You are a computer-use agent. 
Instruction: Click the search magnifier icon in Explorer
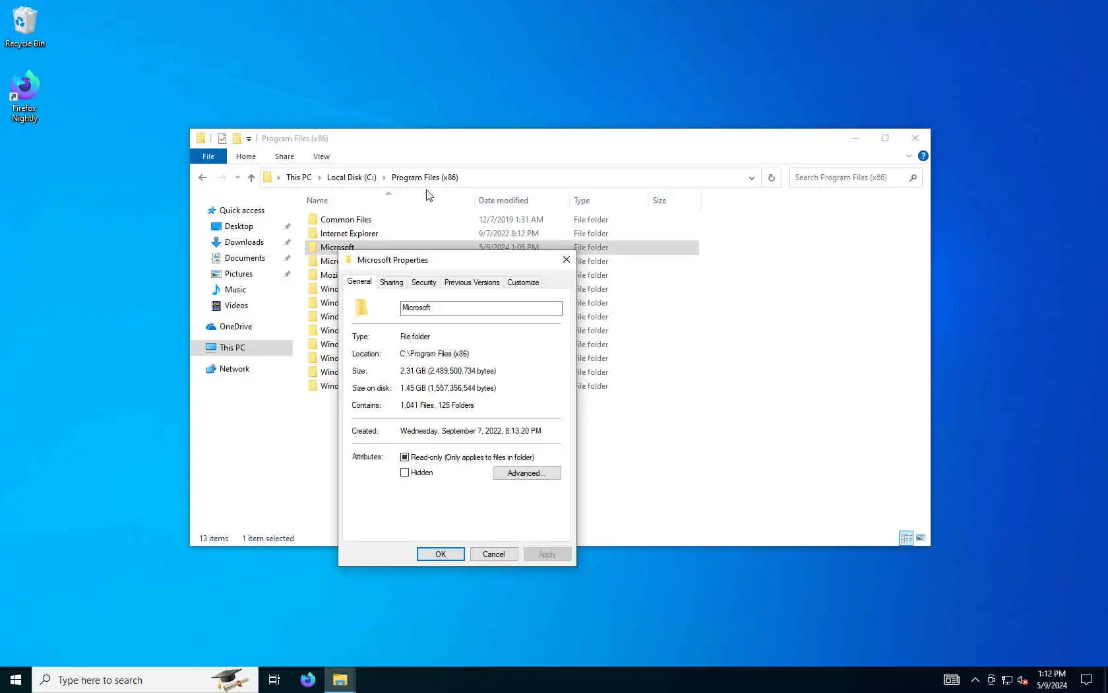click(x=913, y=178)
